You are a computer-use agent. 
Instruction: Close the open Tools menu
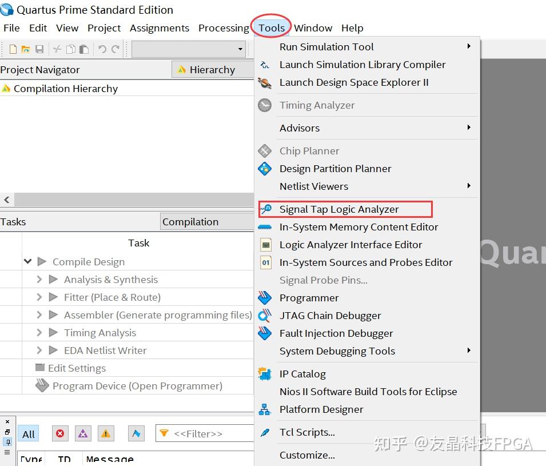click(x=272, y=28)
